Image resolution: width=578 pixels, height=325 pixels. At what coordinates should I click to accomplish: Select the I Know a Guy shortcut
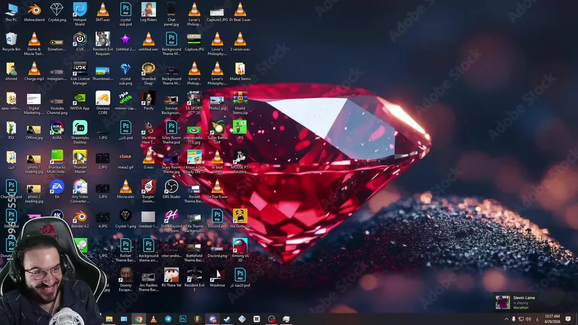pyautogui.click(x=194, y=162)
